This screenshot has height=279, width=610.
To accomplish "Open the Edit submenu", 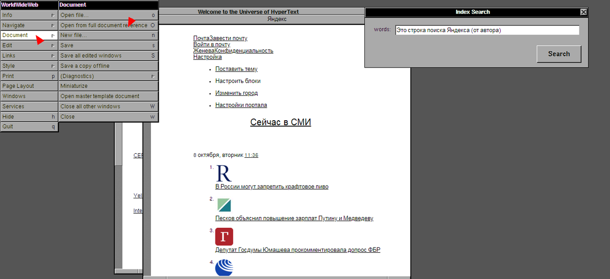I will [29, 46].
